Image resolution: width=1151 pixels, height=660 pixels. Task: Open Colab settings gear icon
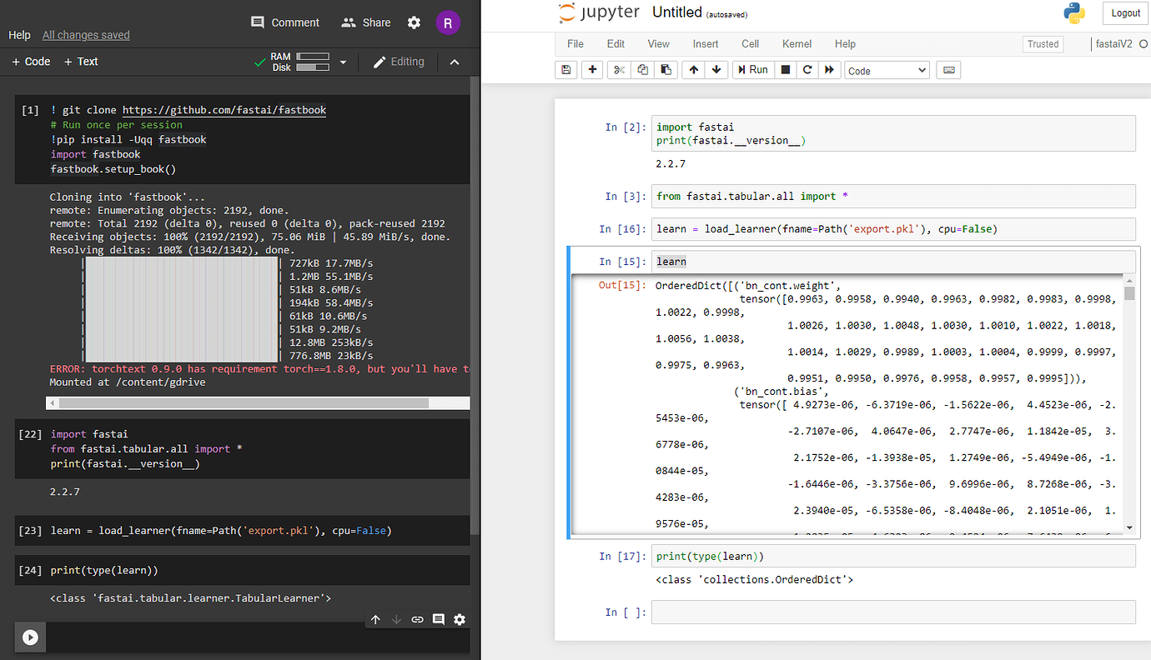[414, 22]
